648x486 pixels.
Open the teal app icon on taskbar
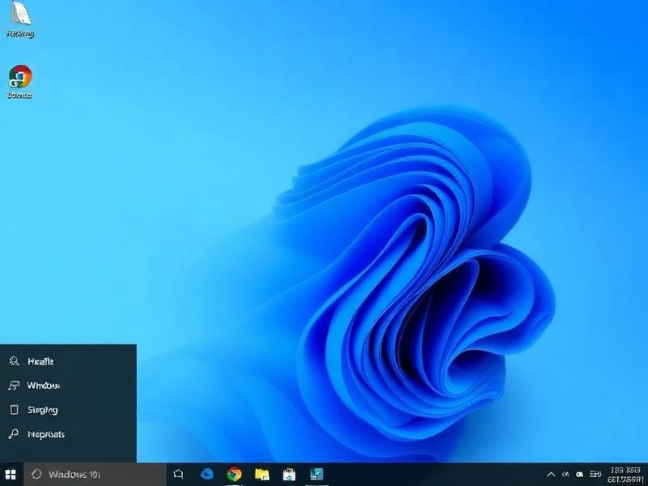(317, 475)
